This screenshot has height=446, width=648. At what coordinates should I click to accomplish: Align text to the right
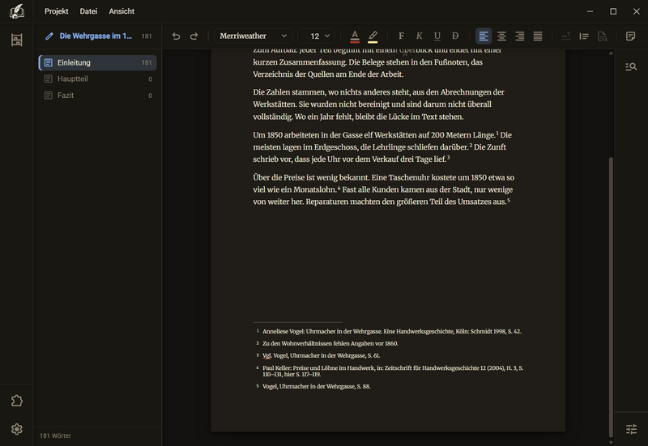click(520, 36)
